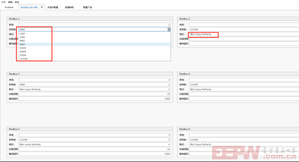Choose 57600 from the baud rate list
The image size is (299, 162).
pyautogui.click(x=95, y=55)
